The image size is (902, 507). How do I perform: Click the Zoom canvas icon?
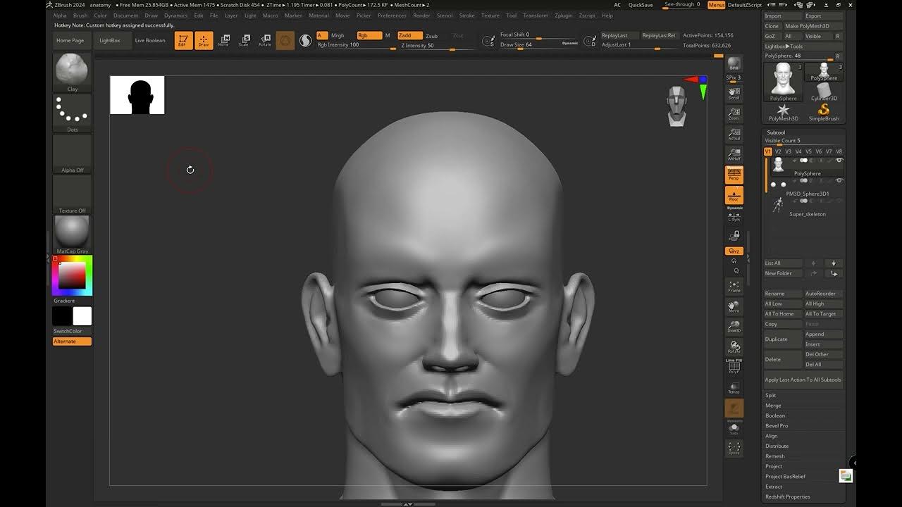click(x=734, y=113)
